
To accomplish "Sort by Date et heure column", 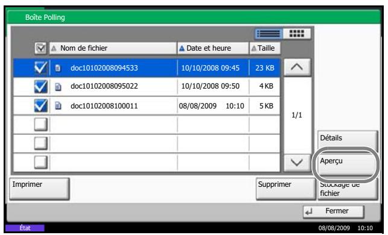I will pyautogui.click(x=213, y=48).
